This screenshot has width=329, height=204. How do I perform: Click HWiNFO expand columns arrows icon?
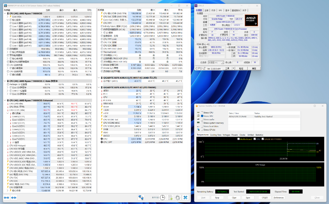(x=6, y=198)
